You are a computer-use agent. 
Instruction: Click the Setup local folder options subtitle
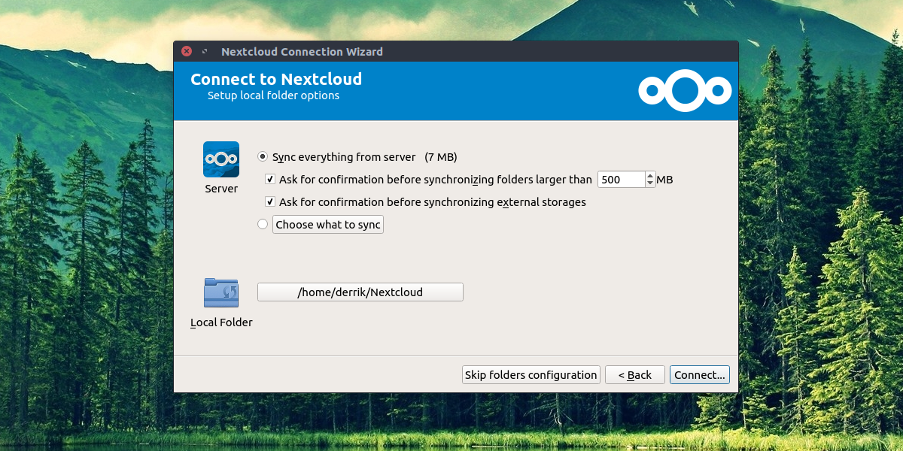pyautogui.click(x=274, y=95)
